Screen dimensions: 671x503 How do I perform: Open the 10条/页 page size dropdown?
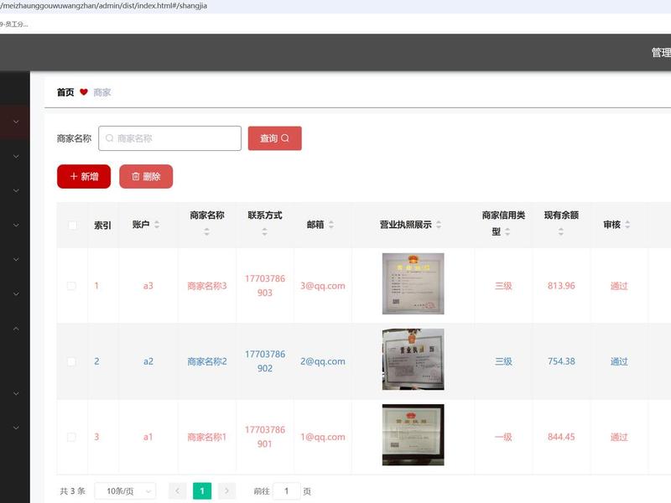125,491
